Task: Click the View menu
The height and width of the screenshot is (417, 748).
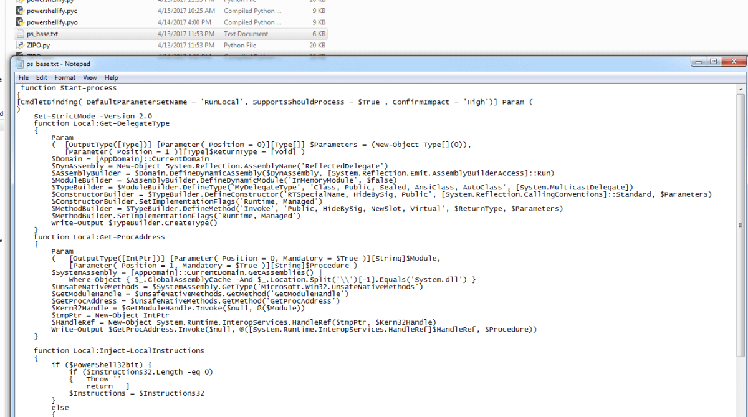Action: click(90, 78)
